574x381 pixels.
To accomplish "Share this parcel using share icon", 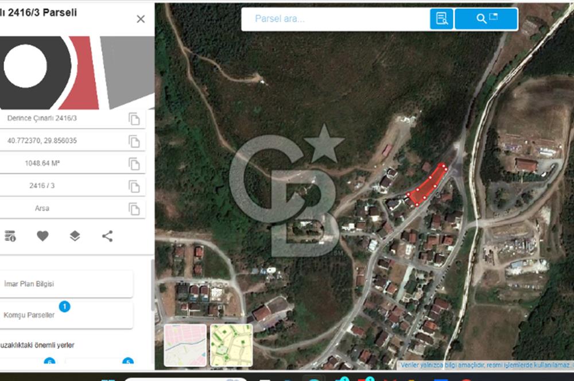I will tap(107, 236).
